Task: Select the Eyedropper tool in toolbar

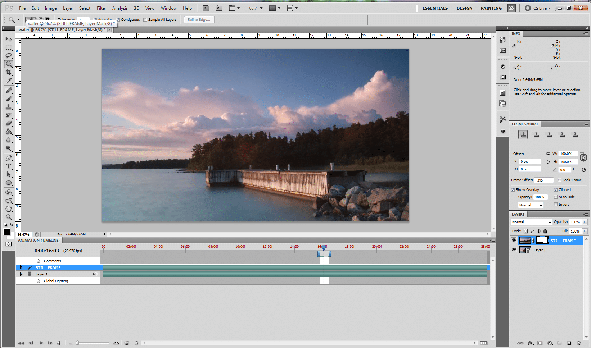Action: tap(9, 81)
